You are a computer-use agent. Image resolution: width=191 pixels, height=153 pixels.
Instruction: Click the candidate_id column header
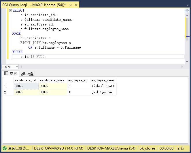click(26, 80)
